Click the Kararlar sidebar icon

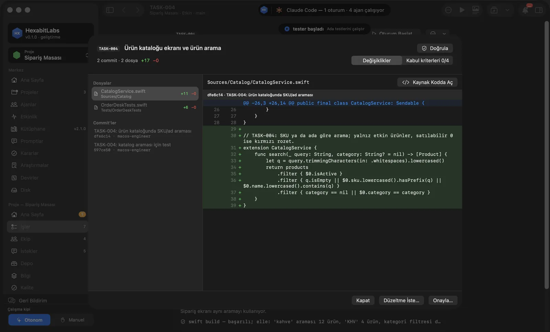[x=14, y=153]
